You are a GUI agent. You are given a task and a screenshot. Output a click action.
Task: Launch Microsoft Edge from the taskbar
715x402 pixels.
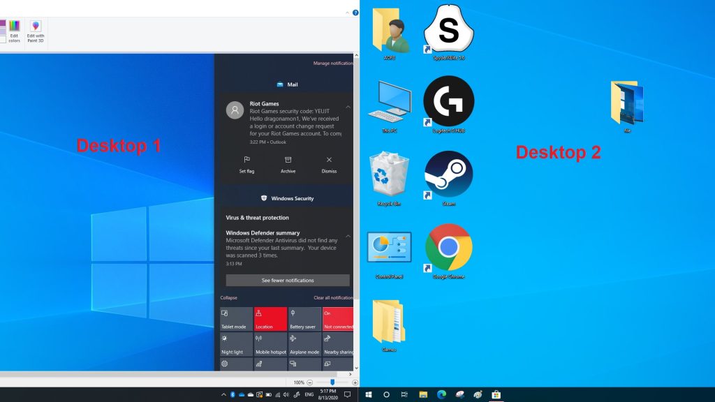[441, 395]
